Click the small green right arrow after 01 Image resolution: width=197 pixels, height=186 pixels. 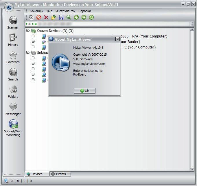[33, 24]
